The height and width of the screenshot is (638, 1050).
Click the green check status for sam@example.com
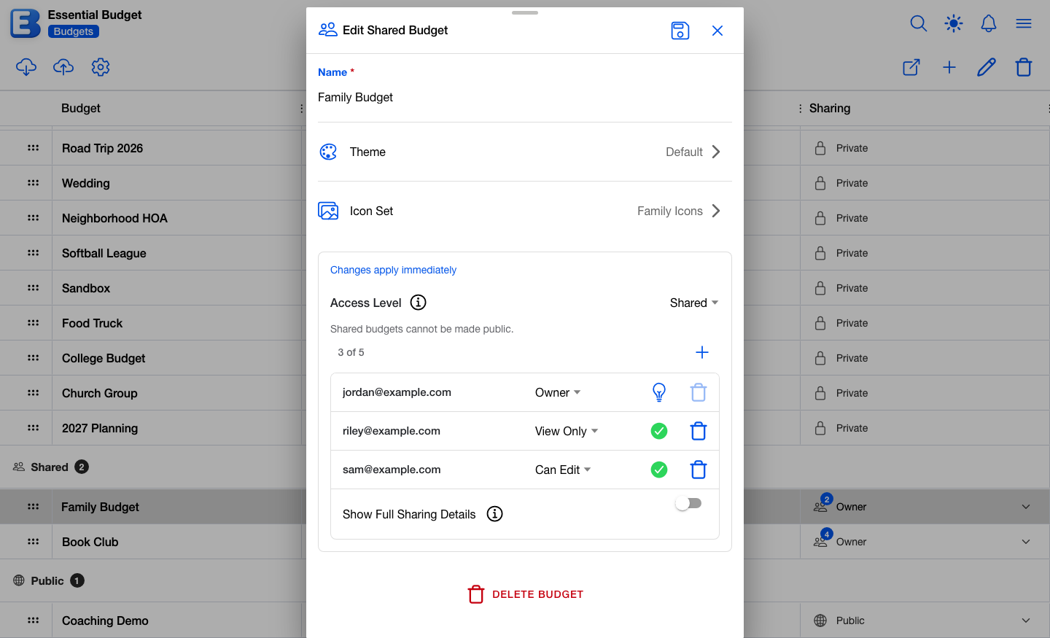pyautogui.click(x=659, y=470)
